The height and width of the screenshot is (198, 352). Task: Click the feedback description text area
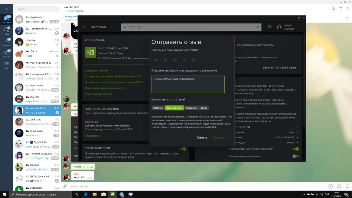(x=188, y=84)
